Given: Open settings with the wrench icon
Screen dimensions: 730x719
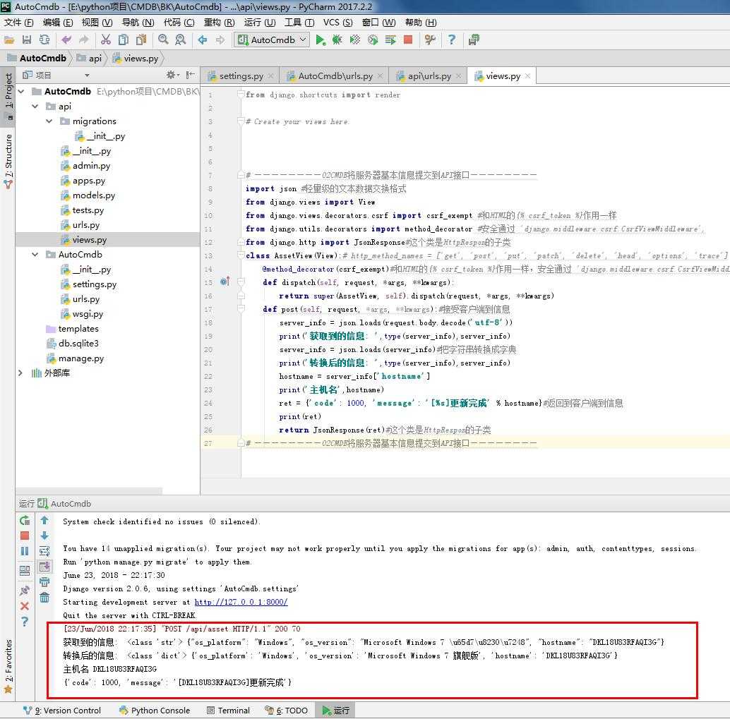Looking at the screenshot, I should [430, 40].
